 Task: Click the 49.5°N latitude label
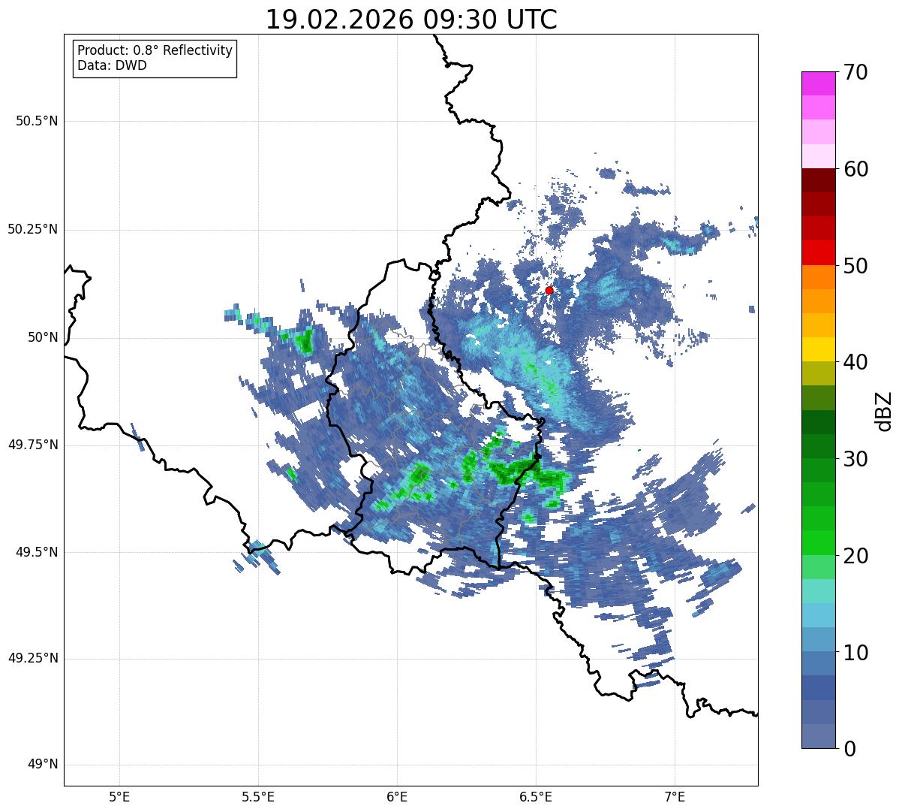36,552
